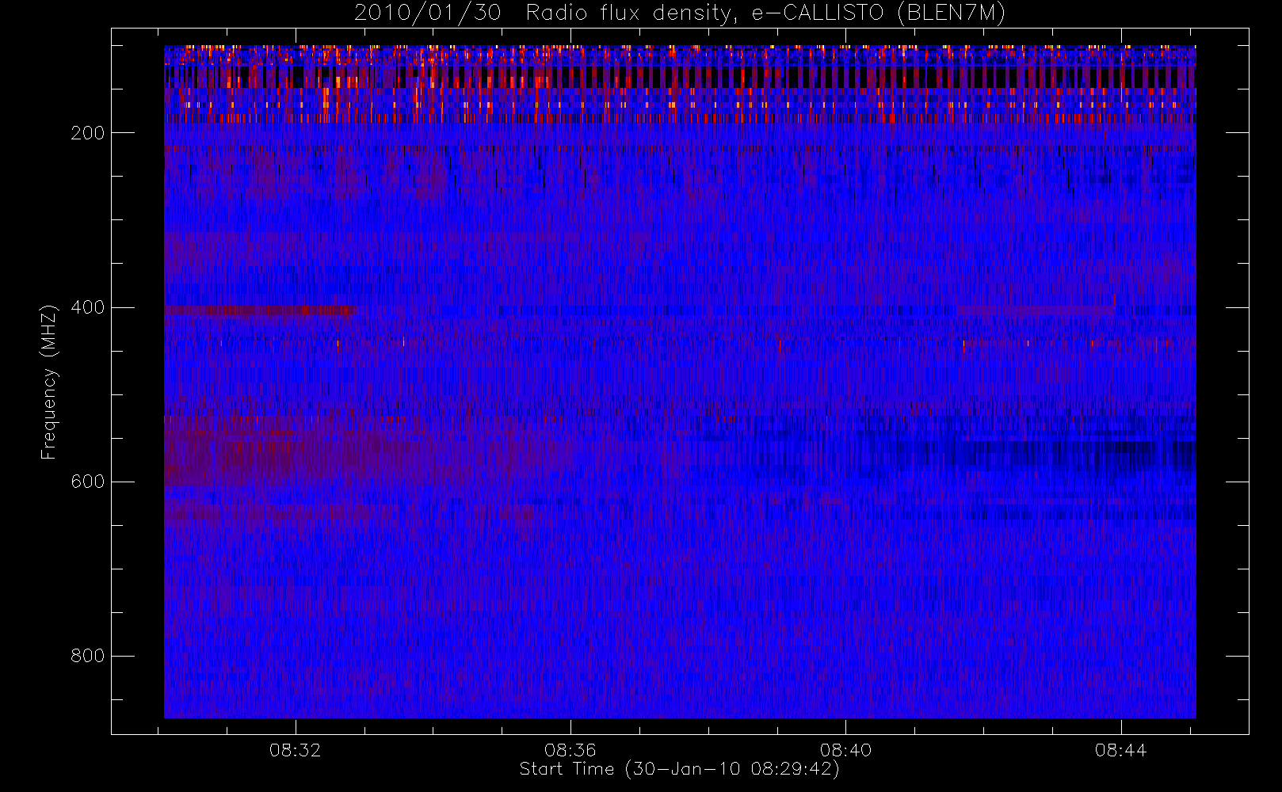1282x792 pixels.
Task: Click the 08:40 time tick label
Action: tap(845, 750)
